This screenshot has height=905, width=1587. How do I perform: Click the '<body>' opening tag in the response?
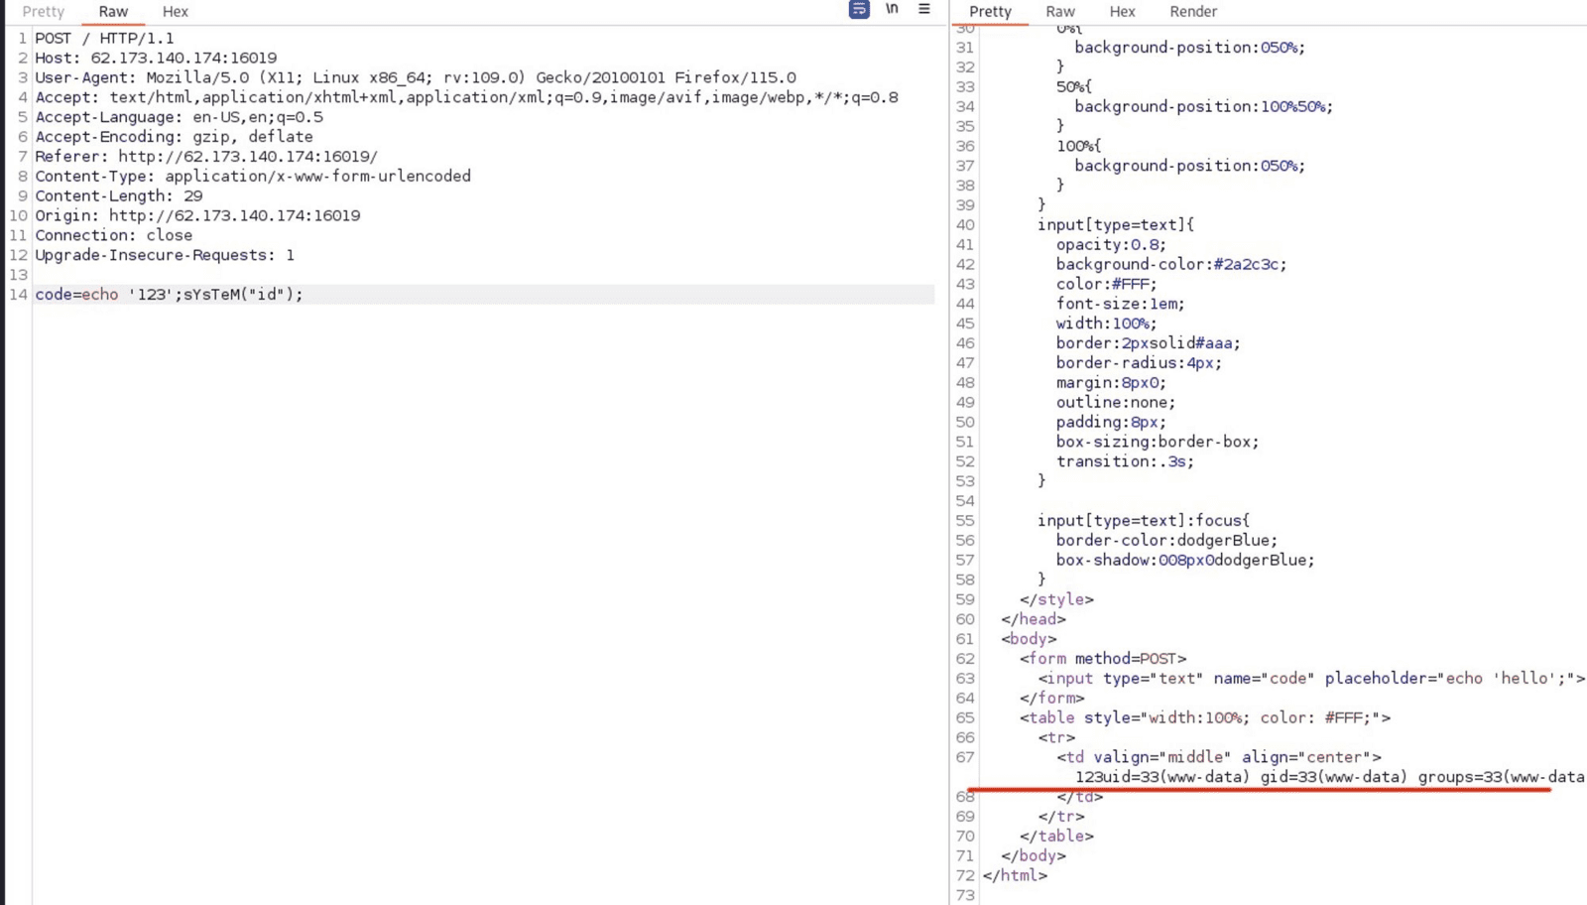click(x=1029, y=640)
